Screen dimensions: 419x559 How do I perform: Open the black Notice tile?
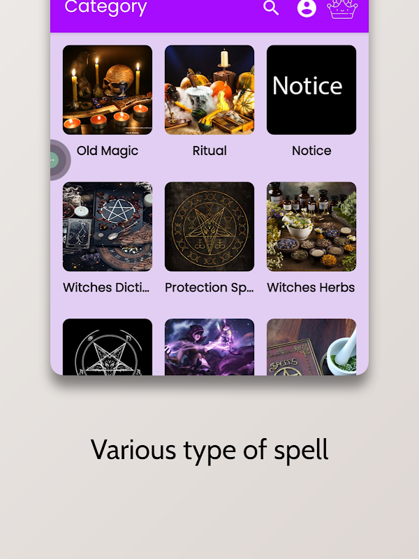tap(311, 90)
